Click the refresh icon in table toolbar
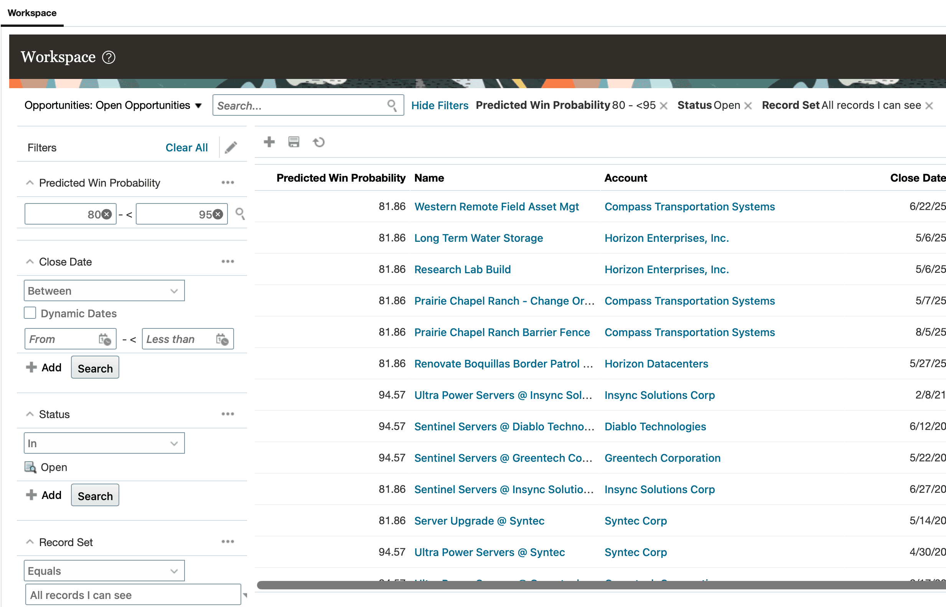This screenshot has width=946, height=607. [319, 142]
